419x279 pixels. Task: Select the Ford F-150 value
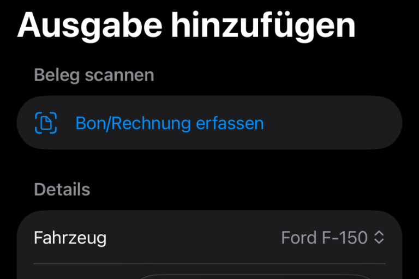pos(324,238)
